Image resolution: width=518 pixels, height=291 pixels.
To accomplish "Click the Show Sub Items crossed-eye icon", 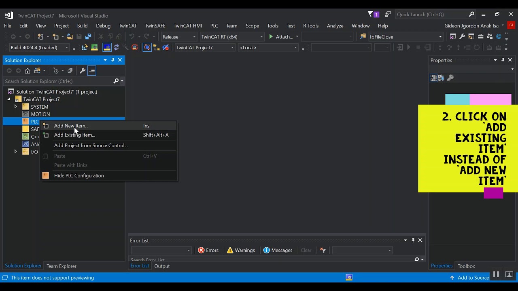I will point(166,48).
